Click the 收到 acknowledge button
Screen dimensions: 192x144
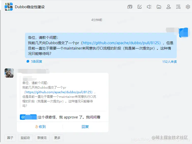[x=40, y=127]
